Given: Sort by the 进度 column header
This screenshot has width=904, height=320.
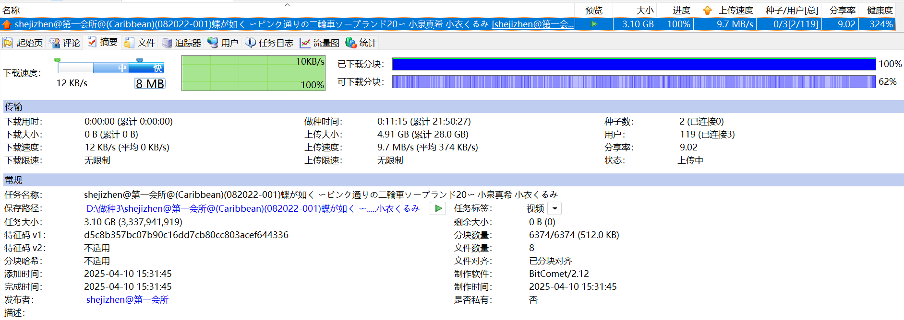Looking at the screenshot, I should pos(675,10).
